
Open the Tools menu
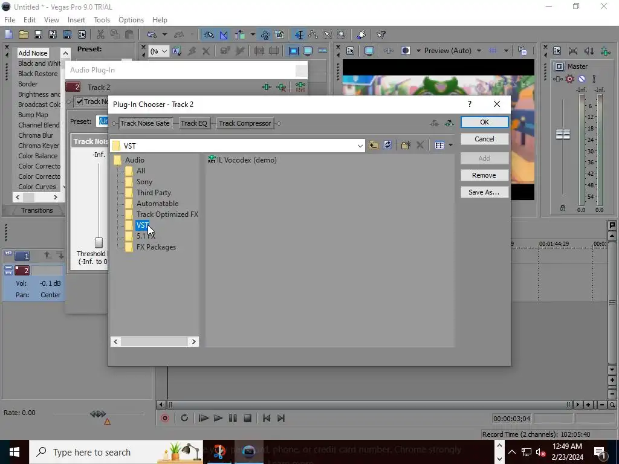pyautogui.click(x=102, y=20)
